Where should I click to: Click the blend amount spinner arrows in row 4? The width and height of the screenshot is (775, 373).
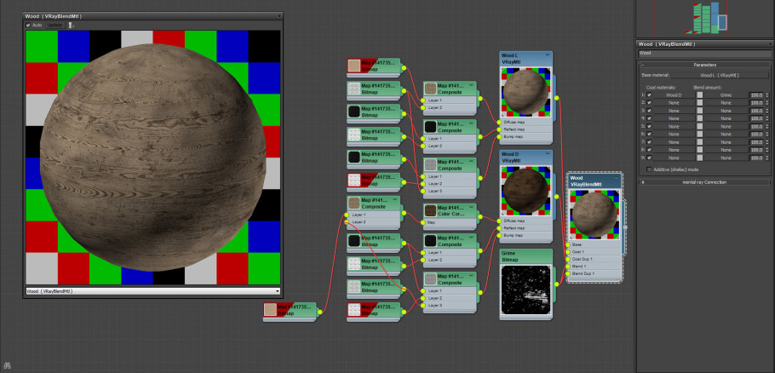(x=766, y=118)
